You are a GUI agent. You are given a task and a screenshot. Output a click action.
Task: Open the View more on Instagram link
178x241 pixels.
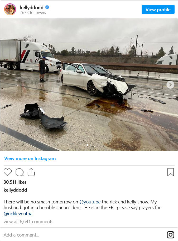pyautogui.click(x=30, y=158)
